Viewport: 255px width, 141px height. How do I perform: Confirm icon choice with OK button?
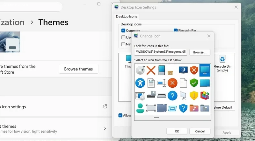[177, 131]
